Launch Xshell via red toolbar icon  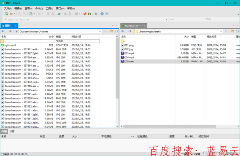tap(85, 14)
